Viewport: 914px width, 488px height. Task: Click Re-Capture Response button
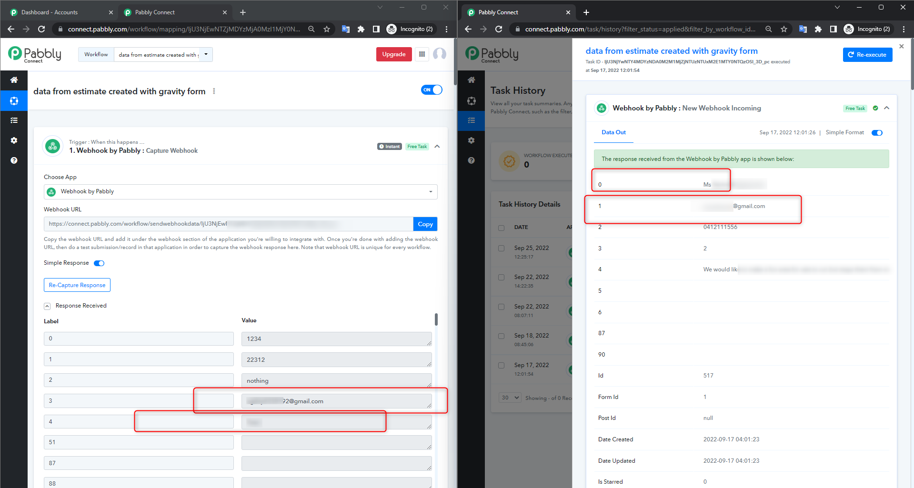[77, 285]
